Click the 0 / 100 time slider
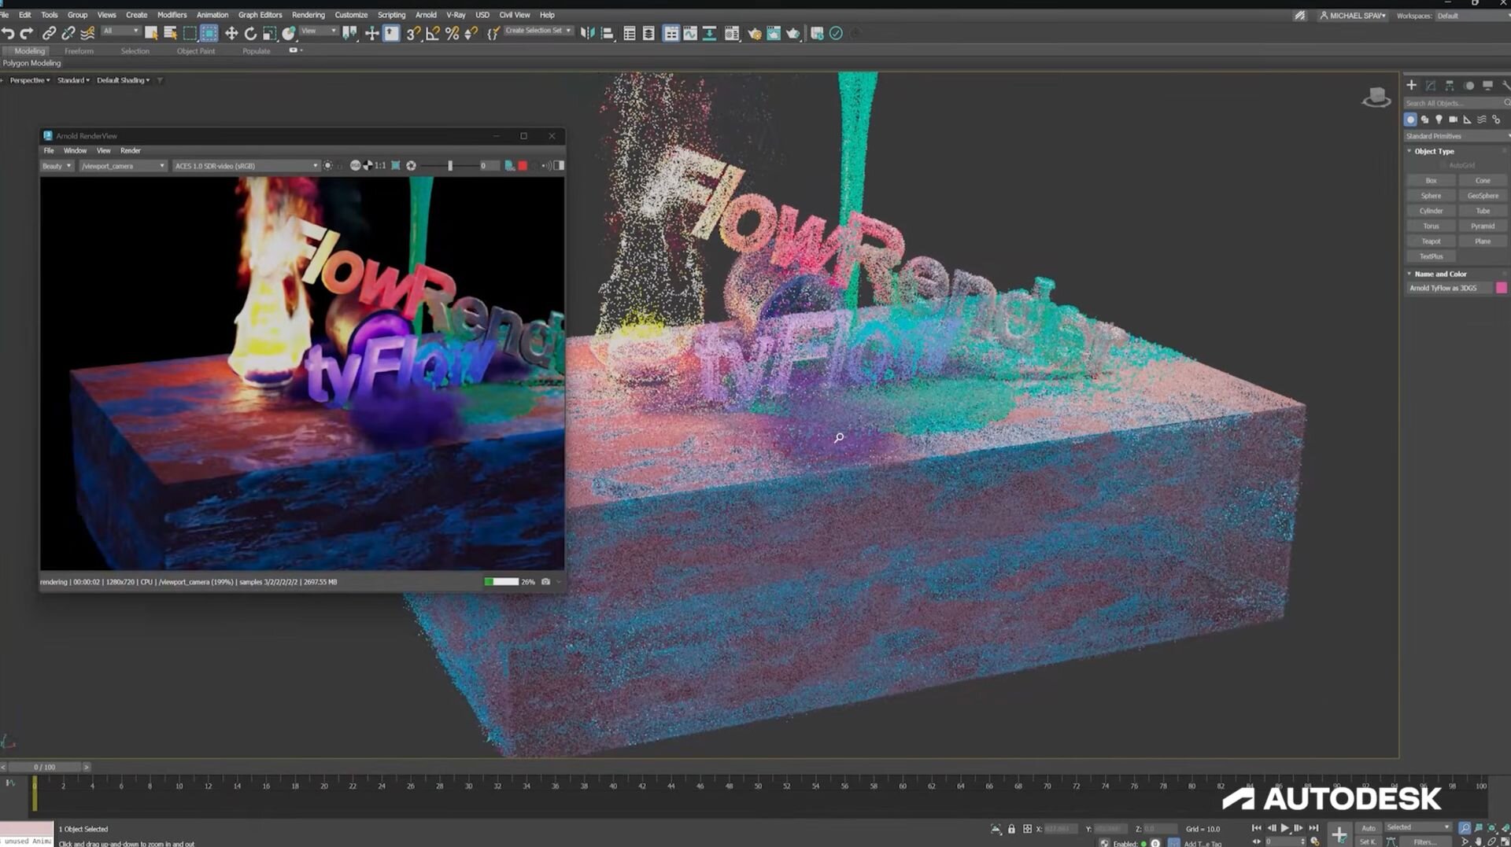 click(45, 767)
